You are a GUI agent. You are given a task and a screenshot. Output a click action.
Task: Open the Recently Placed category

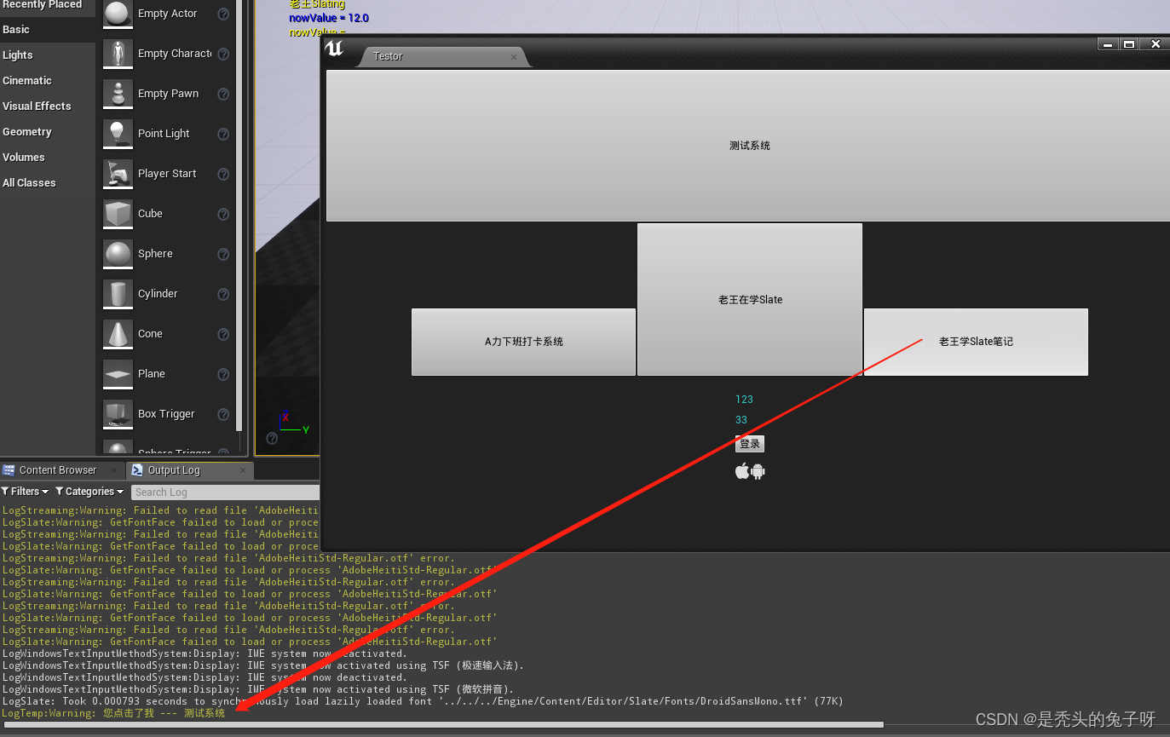47,5
